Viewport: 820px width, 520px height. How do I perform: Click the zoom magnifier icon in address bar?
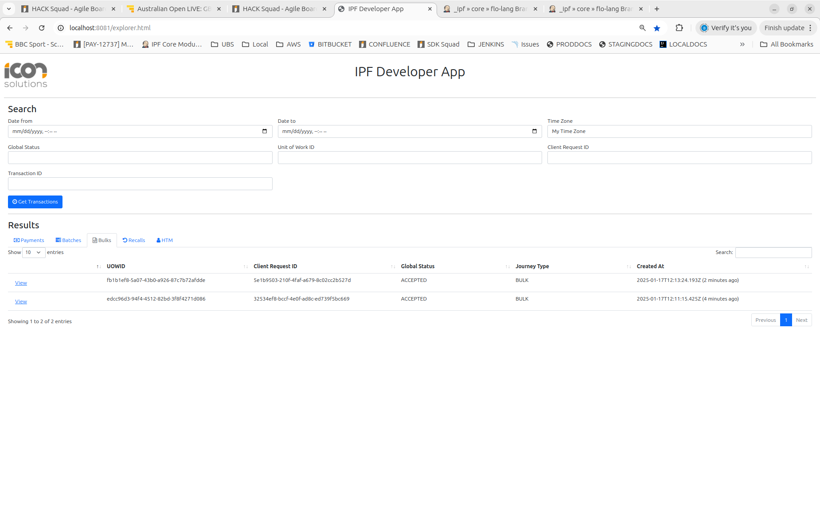point(642,28)
